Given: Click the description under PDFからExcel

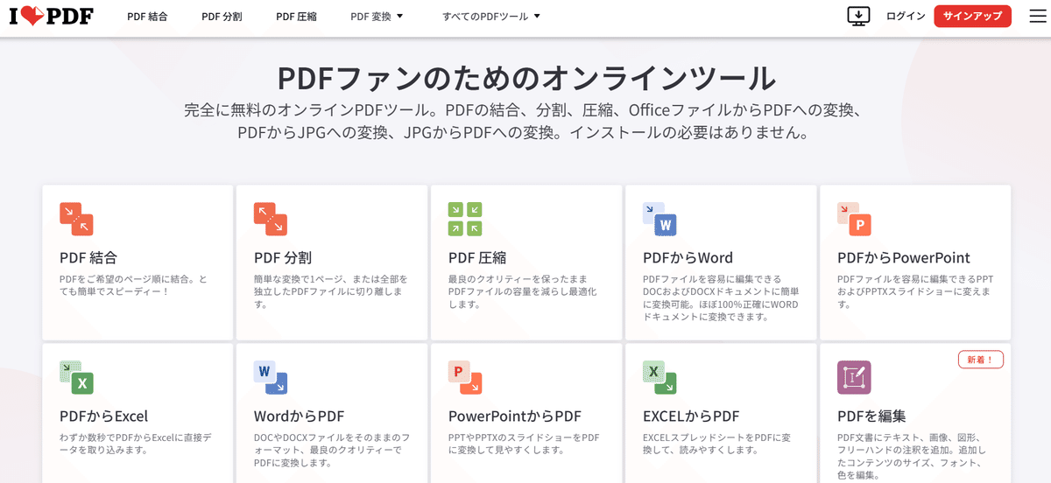Looking at the screenshot, I should (137, 444).
